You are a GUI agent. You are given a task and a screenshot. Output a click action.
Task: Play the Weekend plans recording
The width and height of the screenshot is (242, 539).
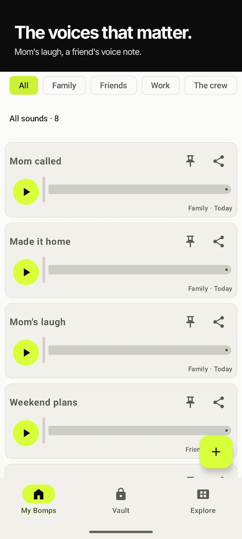point(26,433)
